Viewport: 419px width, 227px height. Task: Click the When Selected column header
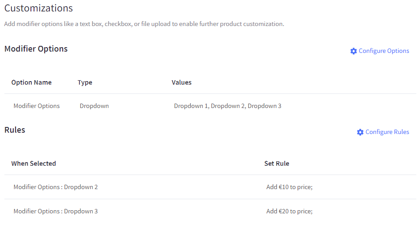pos(34,164)
